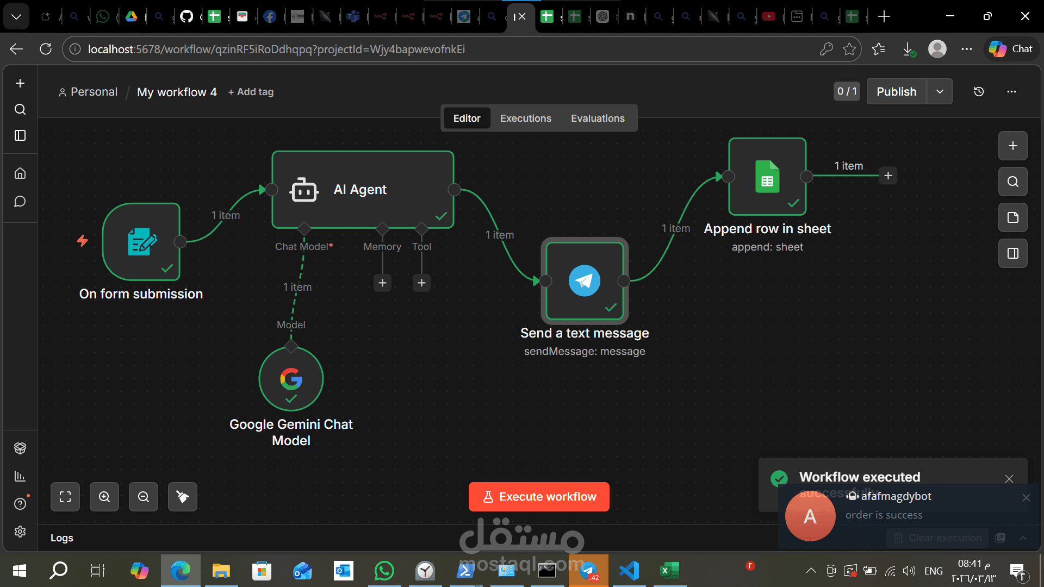Viewport: 1044px width, 587px height.
Task: Switch to the Evaluations tab
Action: click(x=598, y=118)
